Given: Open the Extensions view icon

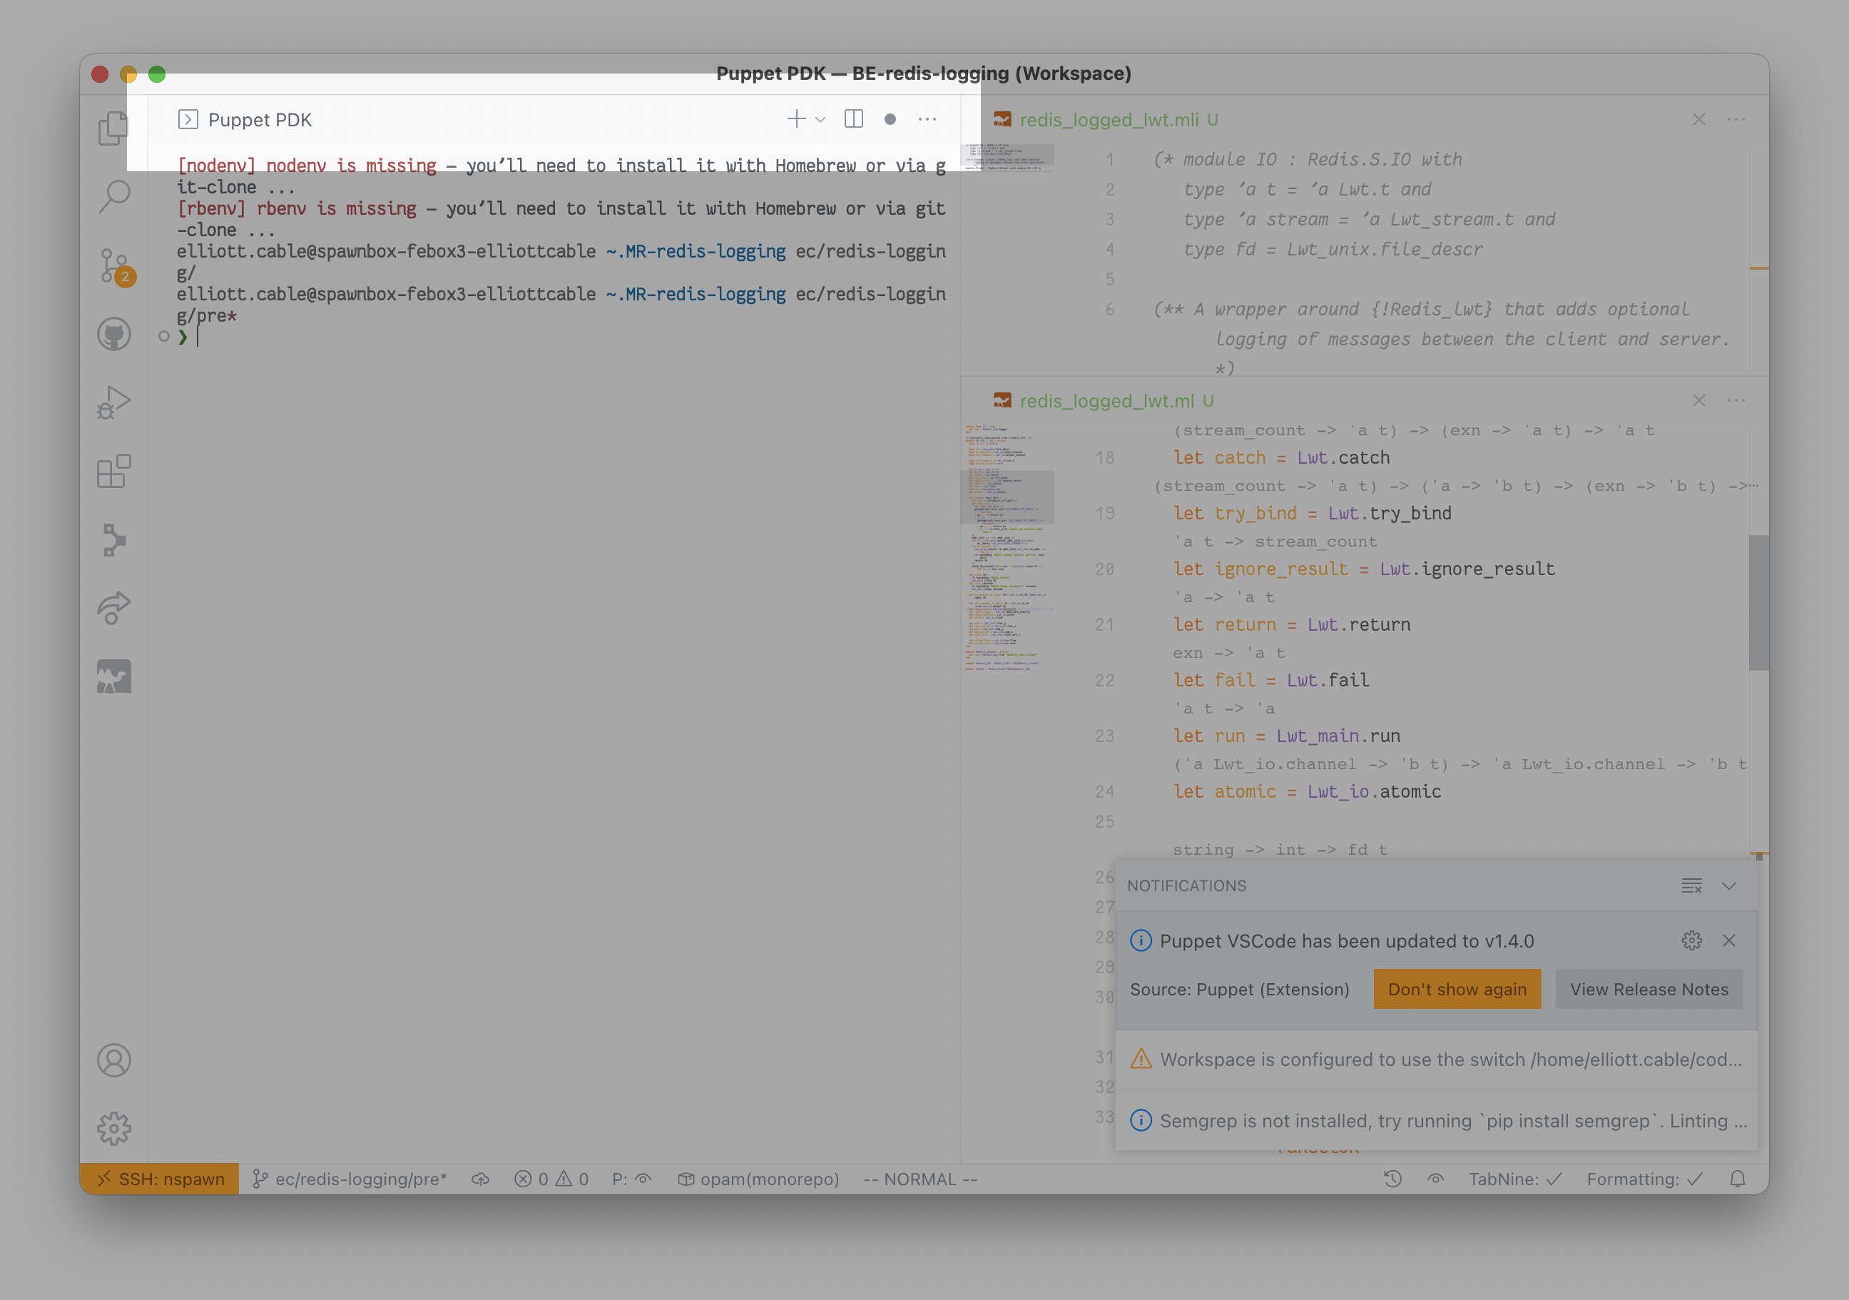Looking at the screenshot, I should [113, 471].
